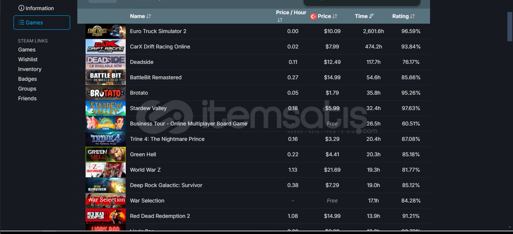Click the 474.2h playtime value
This screenshot has height=234, width=513.
[x=373, y=47]
